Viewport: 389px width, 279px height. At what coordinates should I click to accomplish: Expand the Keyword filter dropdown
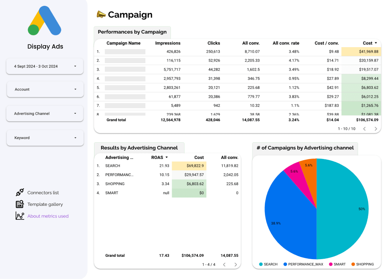coord(45,138)
